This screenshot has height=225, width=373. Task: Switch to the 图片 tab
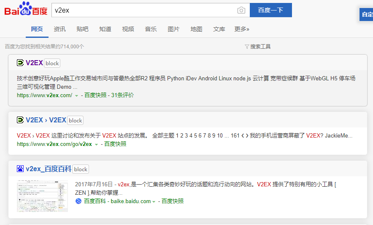pyautogui.click(x=173, y=29)
